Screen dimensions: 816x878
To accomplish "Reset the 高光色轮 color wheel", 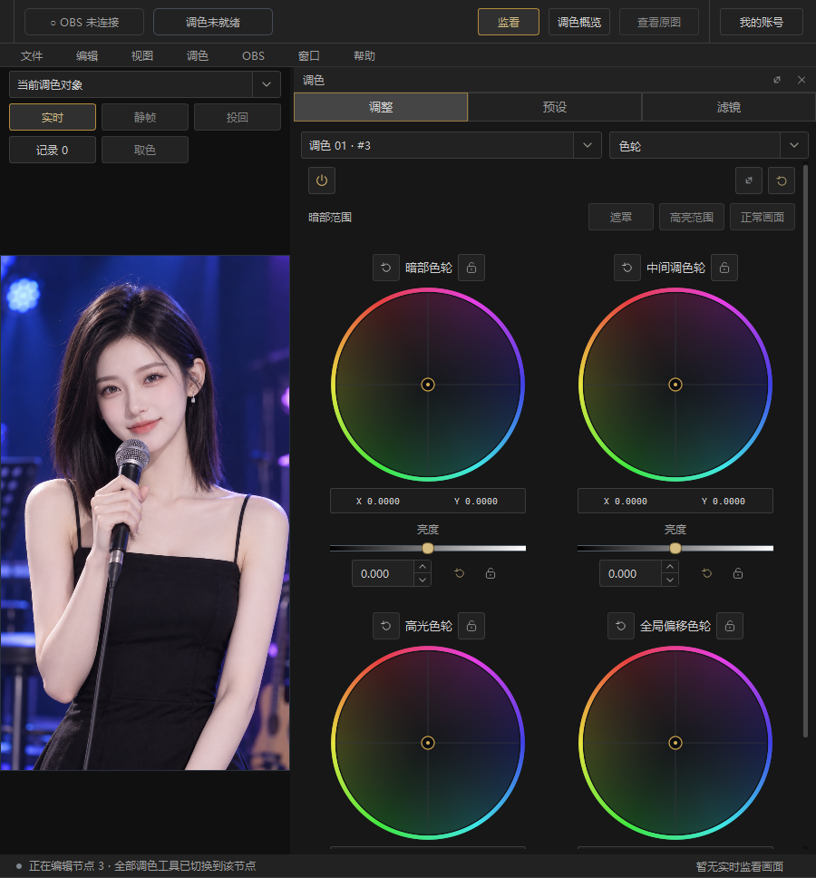I will point(386,626).
